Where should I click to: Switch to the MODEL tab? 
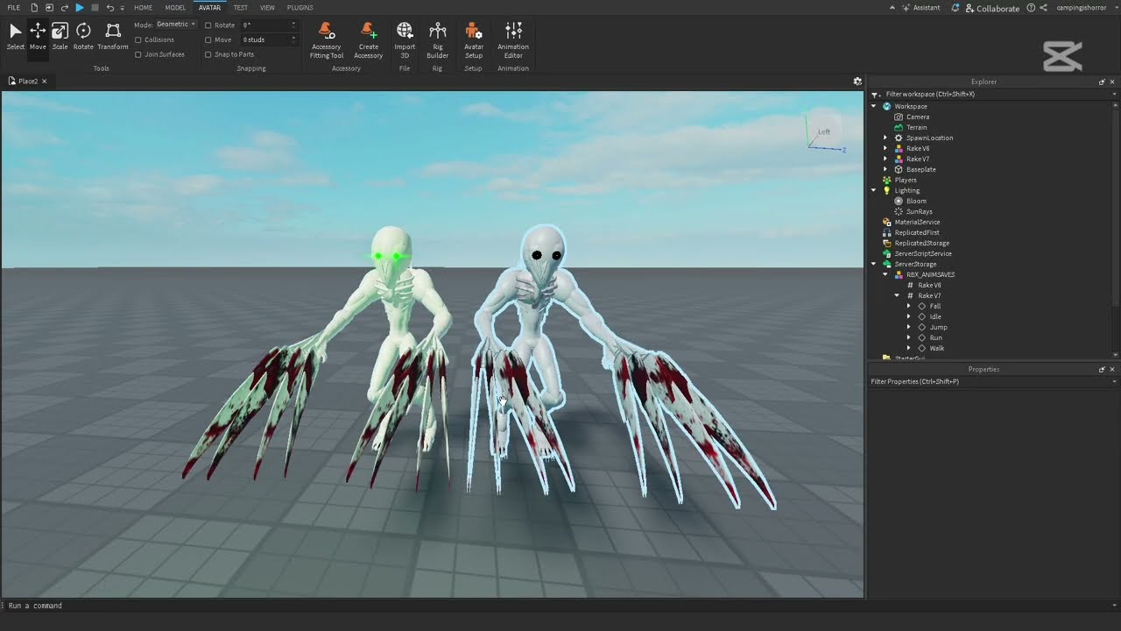click(x=175, y=8)
